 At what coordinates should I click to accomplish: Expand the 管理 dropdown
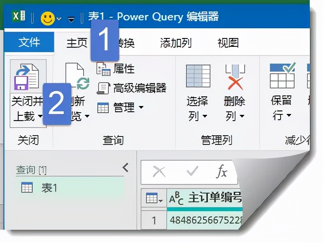141,107
